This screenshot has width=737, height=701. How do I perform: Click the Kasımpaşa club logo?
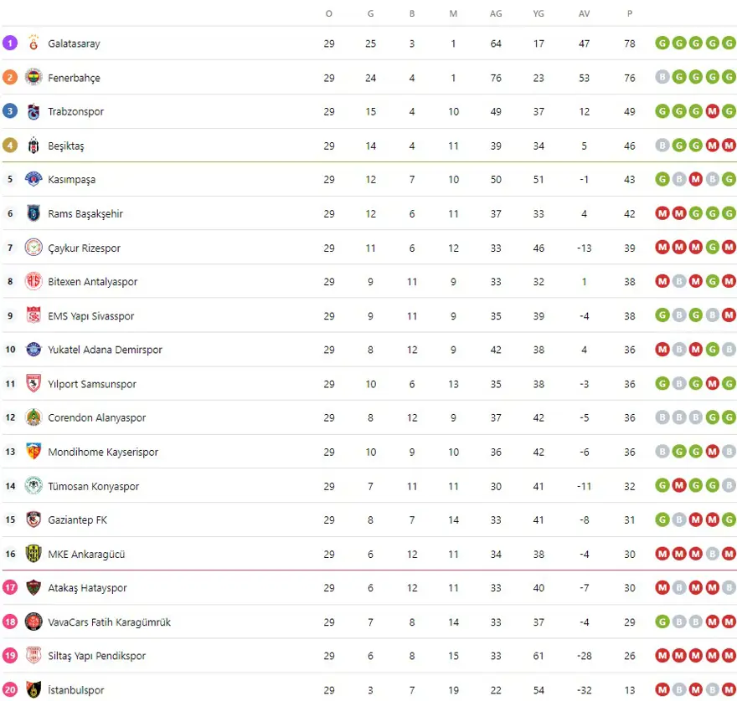pos(33,180)
